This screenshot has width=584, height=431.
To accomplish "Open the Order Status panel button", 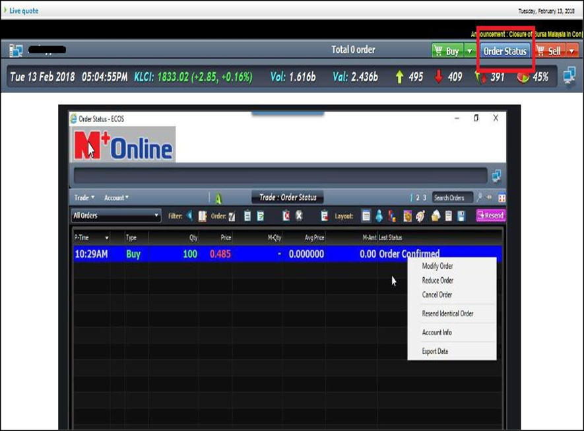I will coord(505,51).
